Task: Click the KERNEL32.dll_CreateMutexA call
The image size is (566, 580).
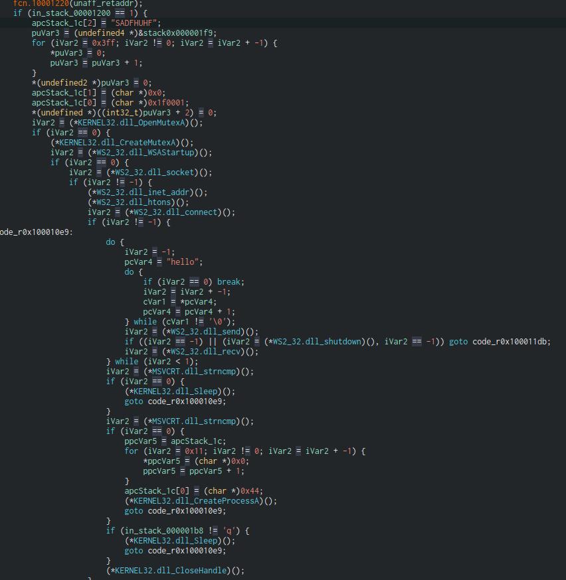Action: (120, 142)
